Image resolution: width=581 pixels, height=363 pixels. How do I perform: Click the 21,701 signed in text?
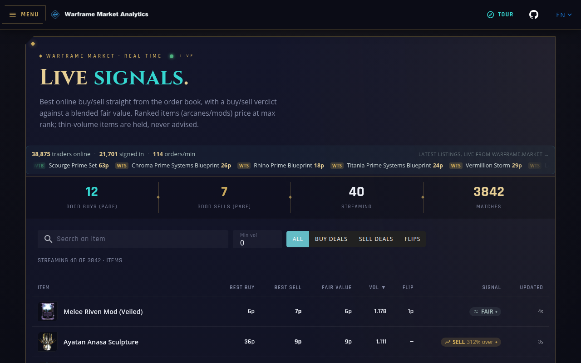tap(121, 154)
